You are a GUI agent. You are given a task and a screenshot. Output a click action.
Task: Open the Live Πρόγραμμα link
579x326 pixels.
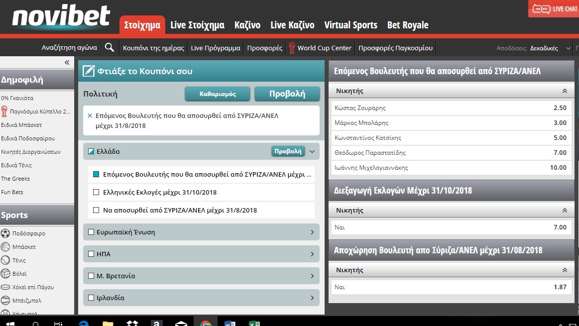click(x=215, y=48)
